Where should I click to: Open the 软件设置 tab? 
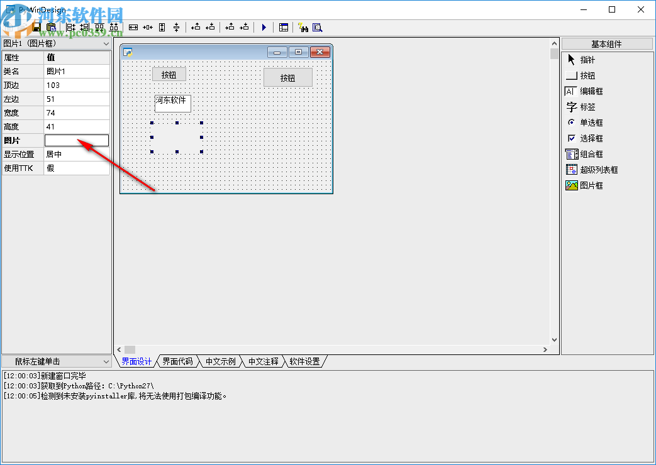(304, 361)
